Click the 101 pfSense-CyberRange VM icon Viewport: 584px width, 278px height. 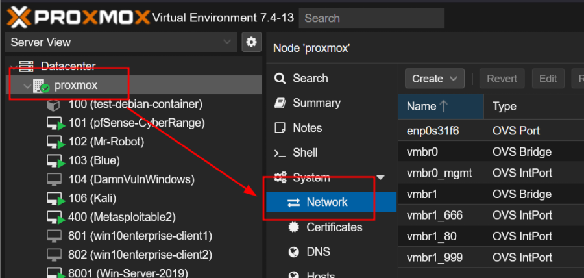tap(56, 123)
